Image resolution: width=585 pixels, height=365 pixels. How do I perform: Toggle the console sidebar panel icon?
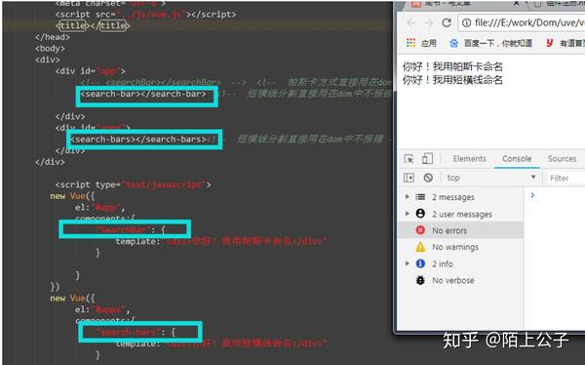click(409, 178)
